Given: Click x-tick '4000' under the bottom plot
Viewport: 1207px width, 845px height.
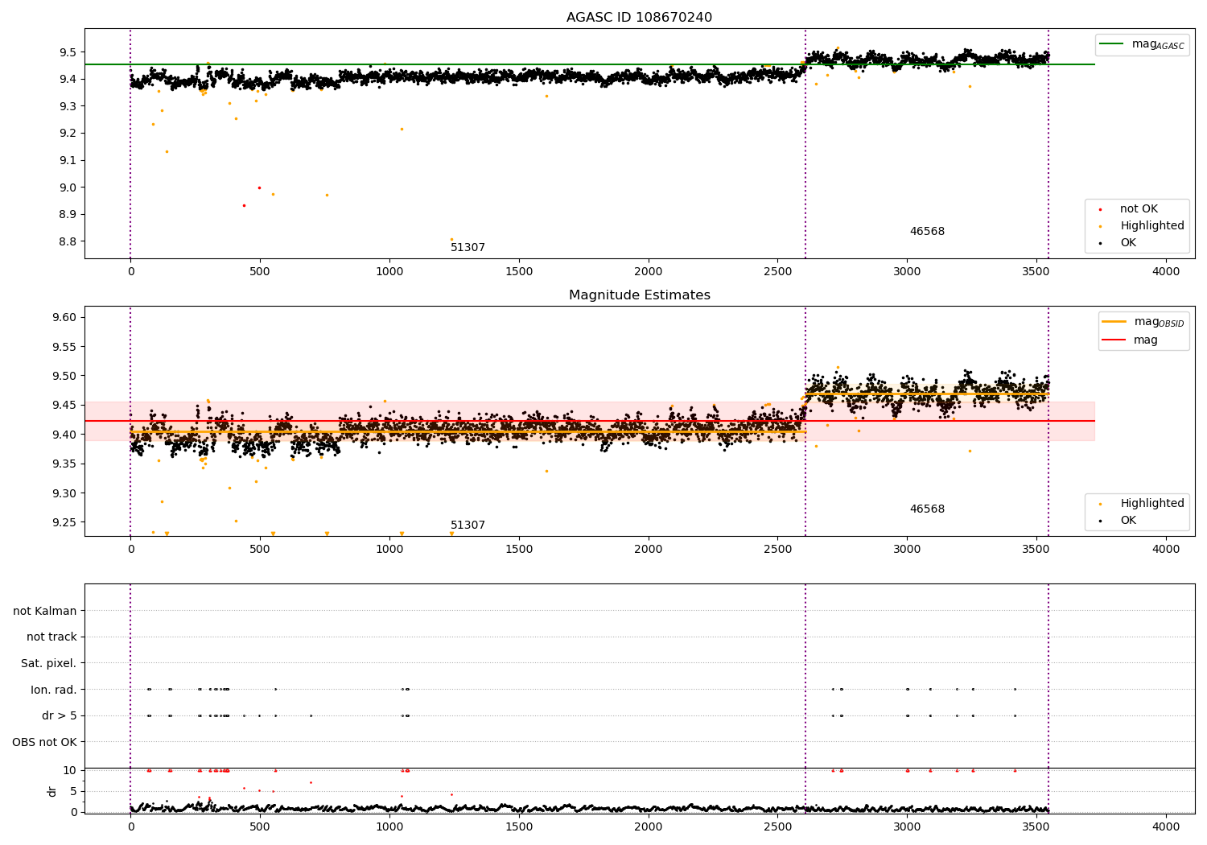Looking at the screenshot, I should point(1166,826).
